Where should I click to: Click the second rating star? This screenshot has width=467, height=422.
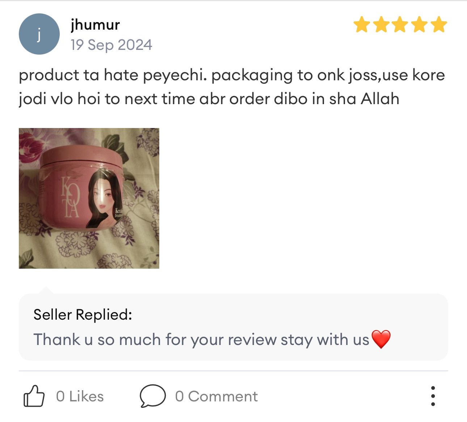click(x=381, y=25)
